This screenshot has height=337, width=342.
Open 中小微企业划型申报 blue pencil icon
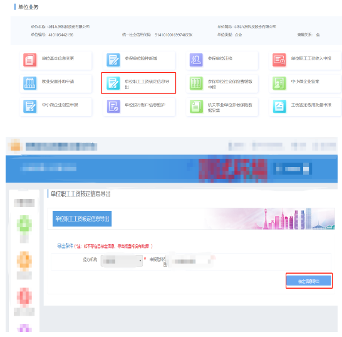[x=29, y=106]
